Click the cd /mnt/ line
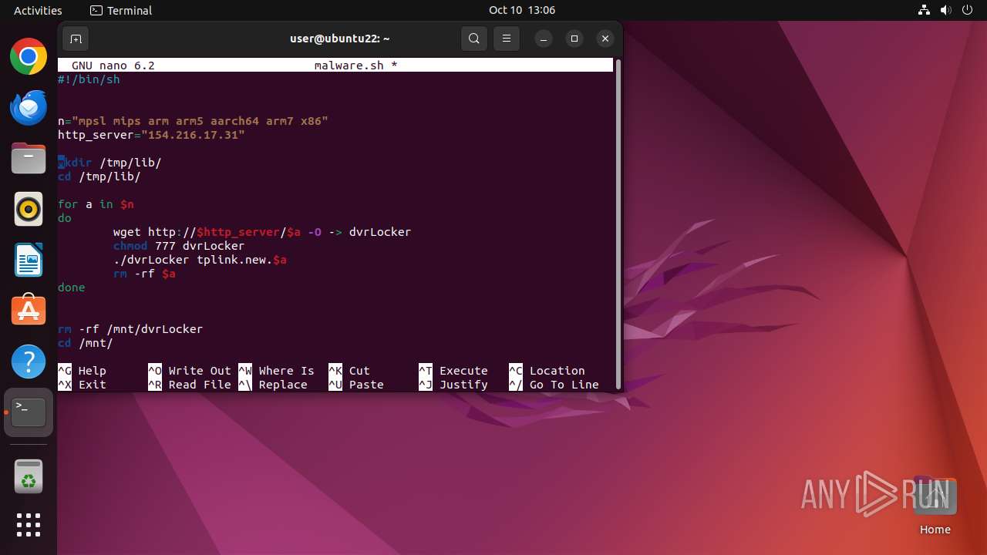Screen dimensions: 987x555 click(x=86, y=343)
